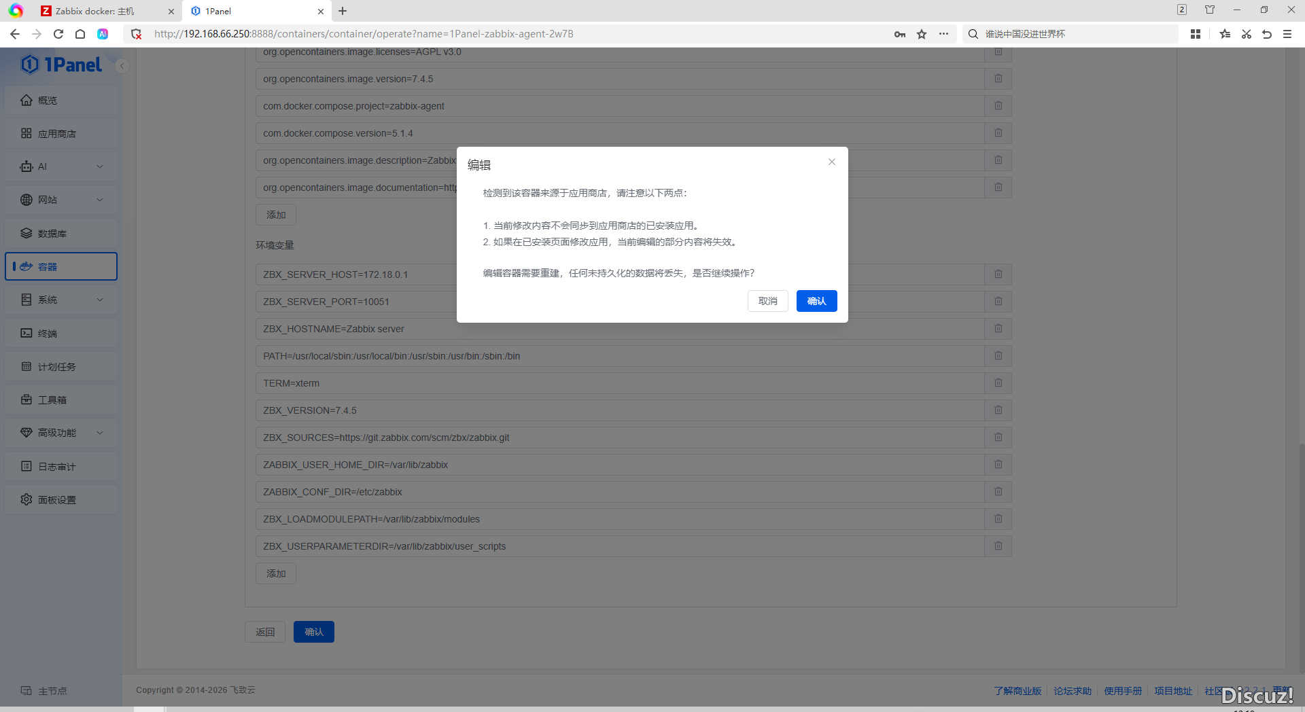This screenshot has width=1305, height=712.
Task: Collapse the sidebar with the arrow button
Action: 122,66
